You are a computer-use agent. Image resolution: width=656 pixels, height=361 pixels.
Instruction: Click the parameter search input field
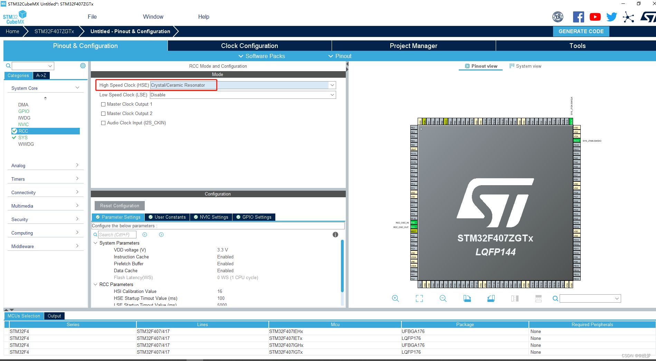[x=117, y=235]
